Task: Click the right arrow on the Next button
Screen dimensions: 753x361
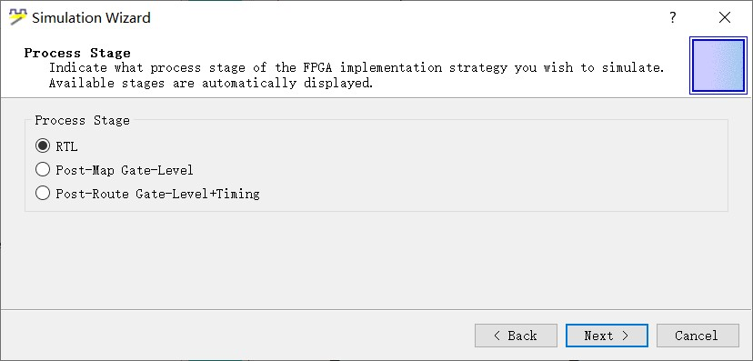Action: (626, 336)
